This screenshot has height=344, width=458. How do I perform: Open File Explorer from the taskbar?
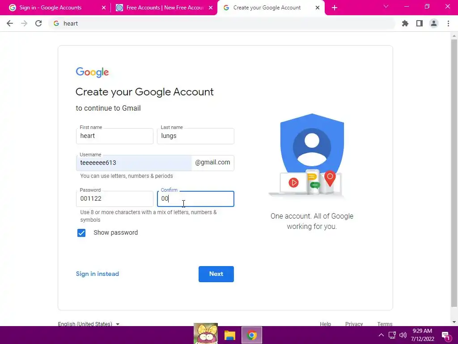(229, 335)
